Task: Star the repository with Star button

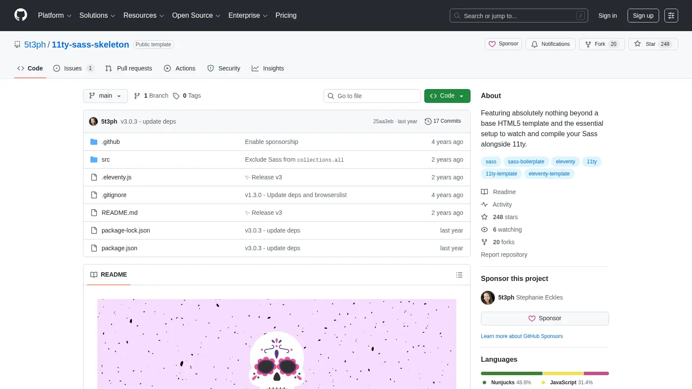Action: pos(653,44)
